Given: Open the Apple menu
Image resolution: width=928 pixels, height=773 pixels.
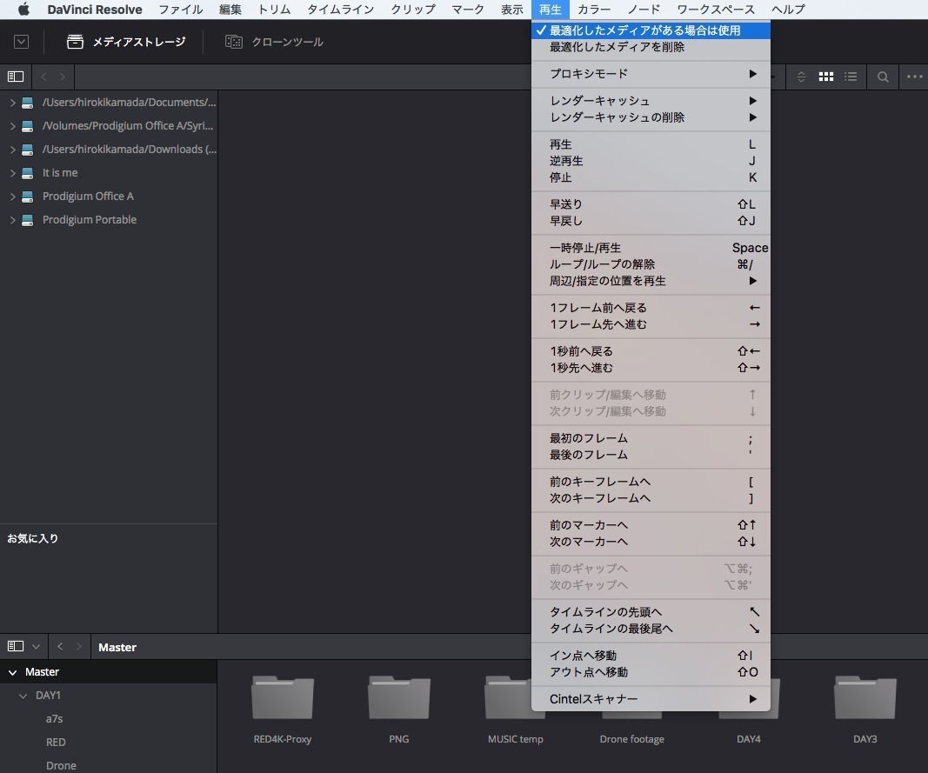Looking at the screenshot, I should (x=23, y=10).
